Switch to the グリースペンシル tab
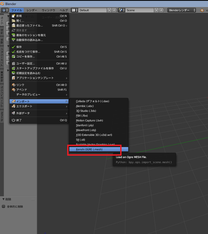The height and width of the screenshot is (234, 208). point(2,97)
